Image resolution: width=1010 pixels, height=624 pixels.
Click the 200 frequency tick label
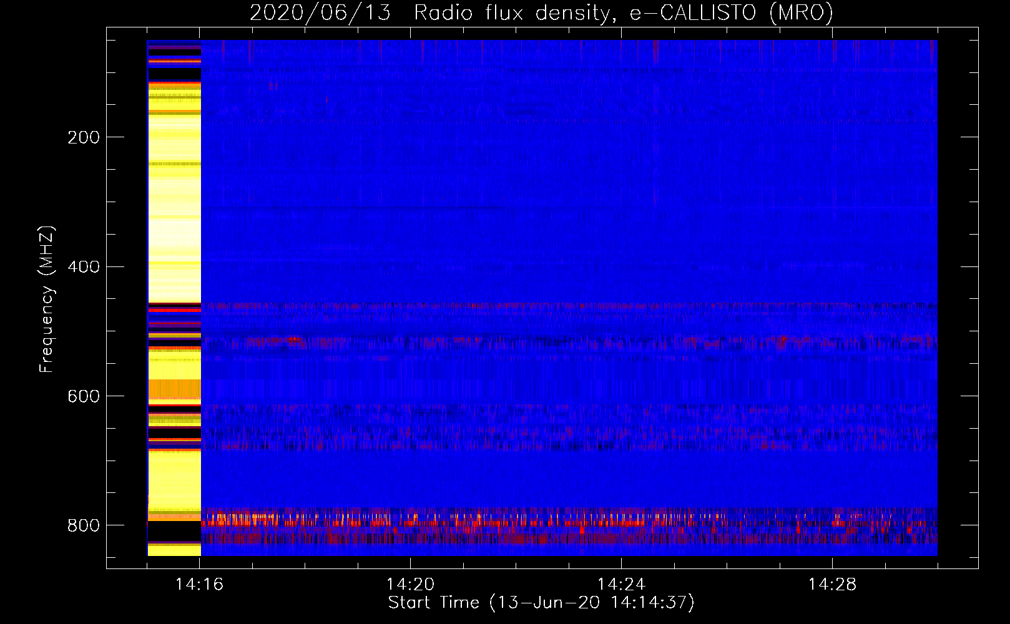click(83, 137)
